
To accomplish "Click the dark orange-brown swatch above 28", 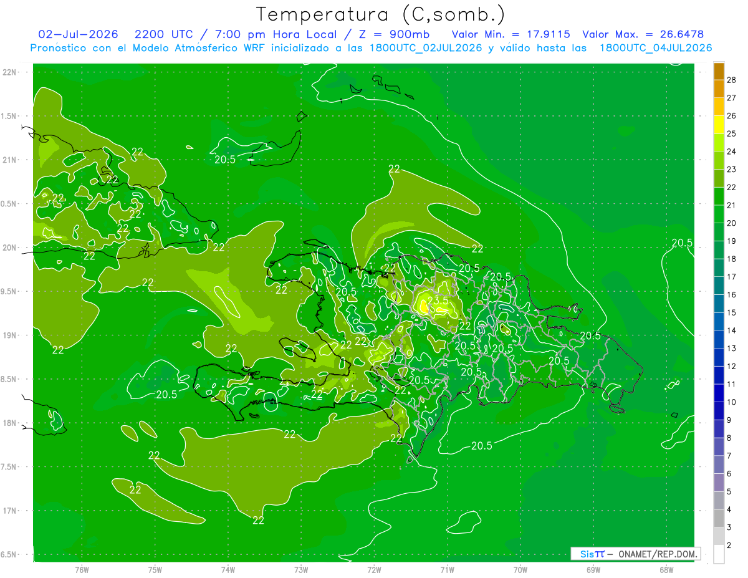I will coord(719,70).
